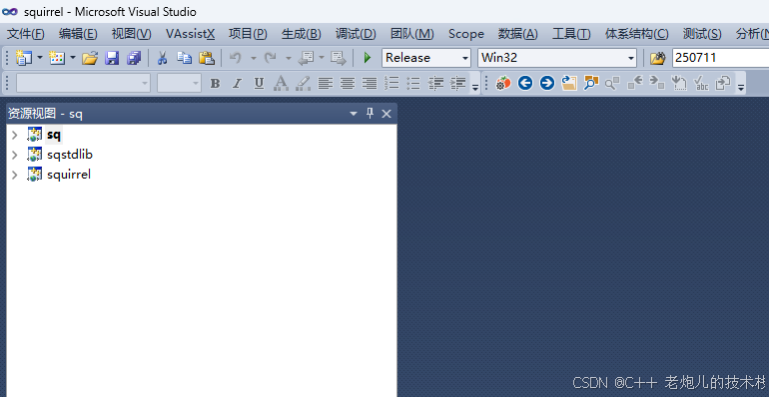Click the search field containing 250711

[x=720, y=58]
